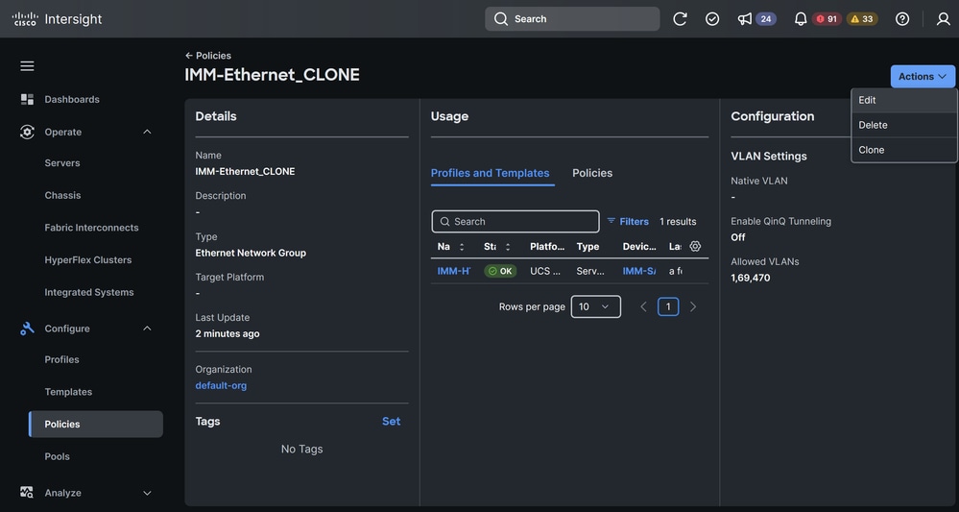Viewport: 959px width, 512px height.
Task: Click the Platform column header
Action: (547, 247)
